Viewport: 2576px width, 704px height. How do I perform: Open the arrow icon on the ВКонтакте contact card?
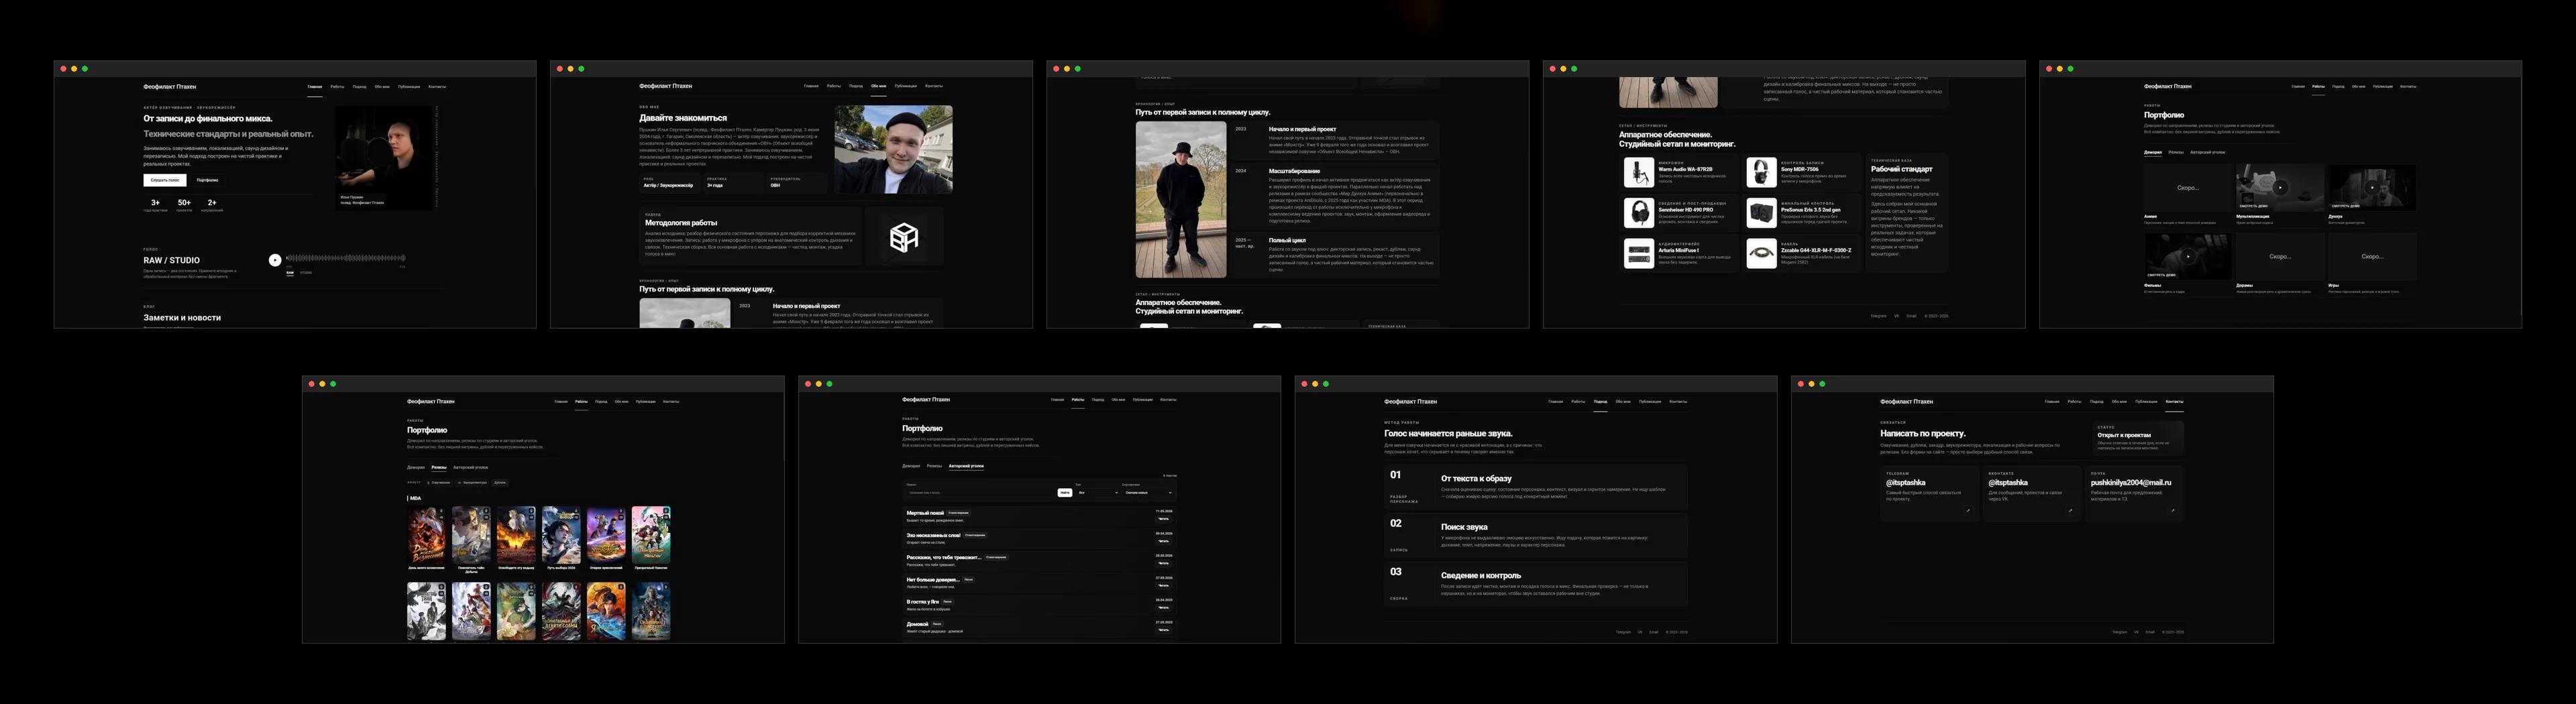2070,510
